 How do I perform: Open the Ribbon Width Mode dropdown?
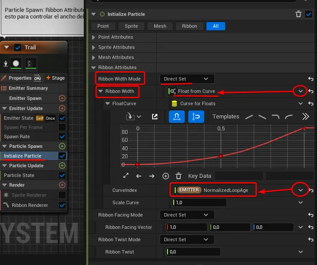pos(187,79)
